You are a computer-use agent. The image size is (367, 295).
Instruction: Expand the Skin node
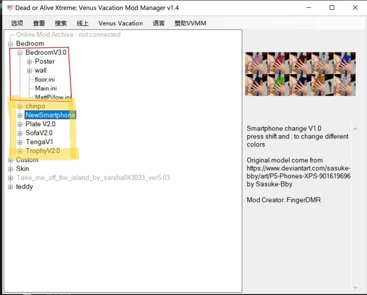[10, 169]
